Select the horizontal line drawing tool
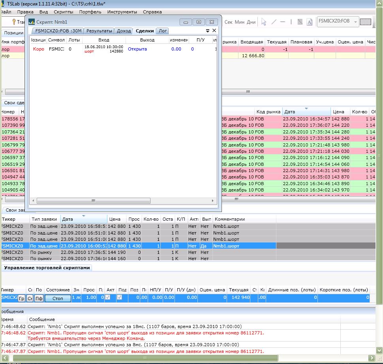This screenshot has height=364, width=383. [283, 22]
